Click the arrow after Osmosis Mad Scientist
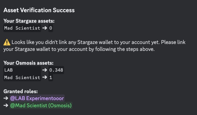This screenshot has width=197, height=115. (44, 78)
